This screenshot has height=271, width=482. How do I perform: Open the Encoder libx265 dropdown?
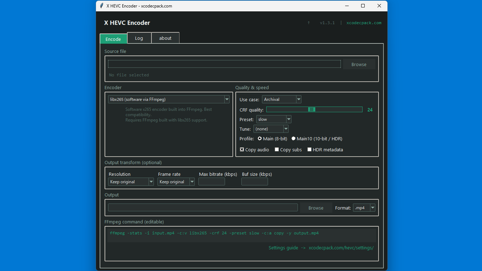169,99
